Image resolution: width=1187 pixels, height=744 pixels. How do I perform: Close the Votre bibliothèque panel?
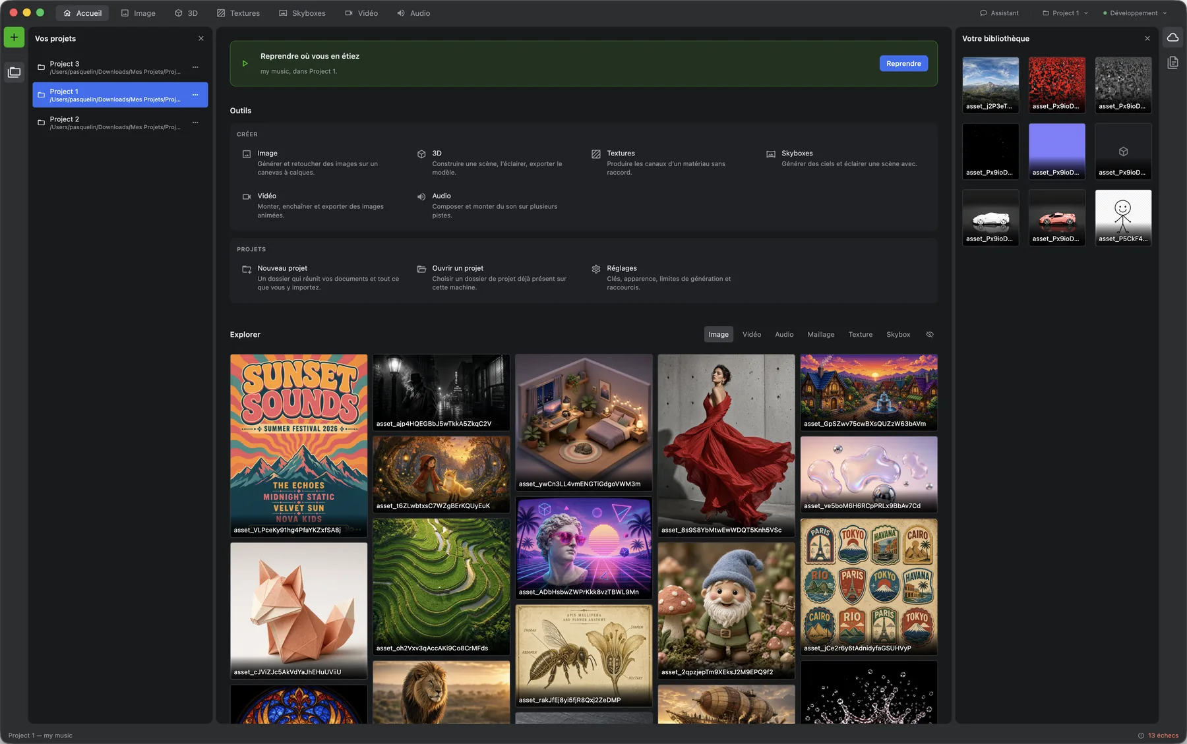click(1147, 38)
